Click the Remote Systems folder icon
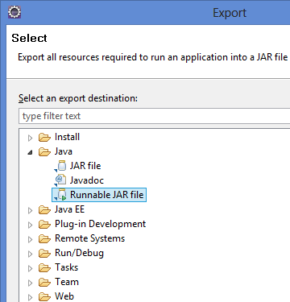The image size is (290, 302). [x=44, y=238]
